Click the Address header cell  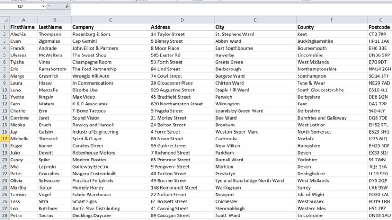click(182, 27)
